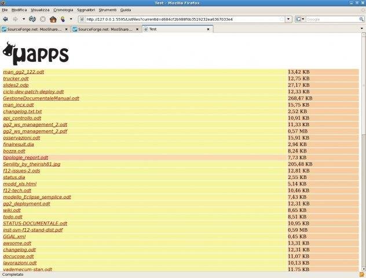Close the first SourceForge tab
Image resolution: width=366 pixels, height=278 pixels.
tap(67, 30)
